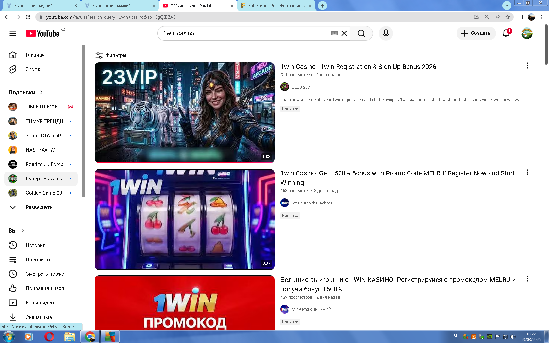Click the YouTube logo

click(x=42, y=33)
